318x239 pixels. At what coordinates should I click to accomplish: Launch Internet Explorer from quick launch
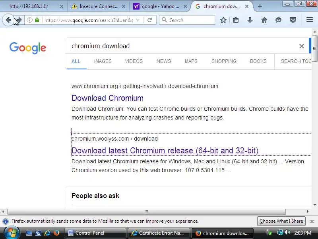[x=47, y=233]
